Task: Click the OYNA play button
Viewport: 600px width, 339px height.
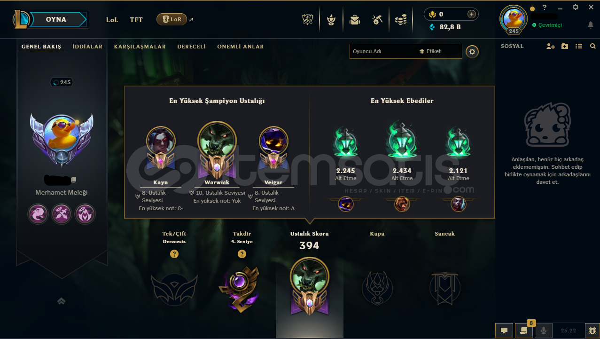Action: pyautogui.click(x=56, y=19)
